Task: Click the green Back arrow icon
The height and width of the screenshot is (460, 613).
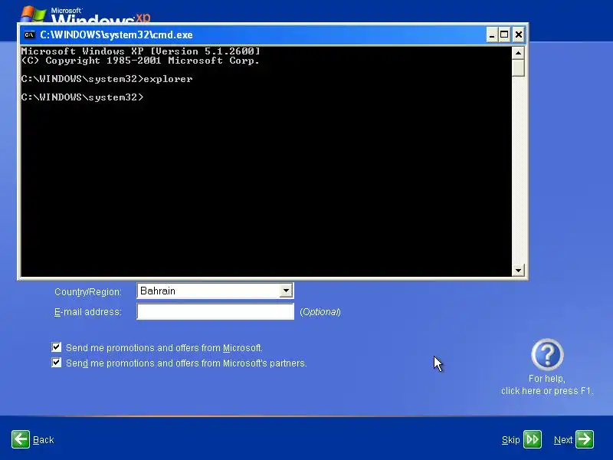Action: pyautogui.click(x=21, y=439)
